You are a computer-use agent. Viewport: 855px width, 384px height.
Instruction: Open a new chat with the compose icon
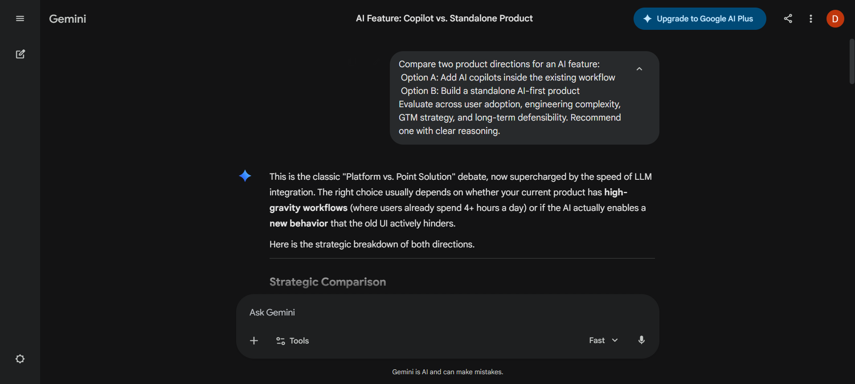20,54
